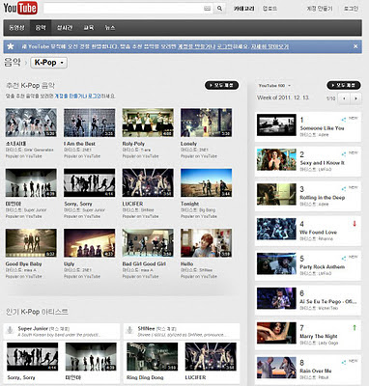Dismiss the blue welcome banner
Viewport: 369px width, 386px height.
click(x=355, y=46)
